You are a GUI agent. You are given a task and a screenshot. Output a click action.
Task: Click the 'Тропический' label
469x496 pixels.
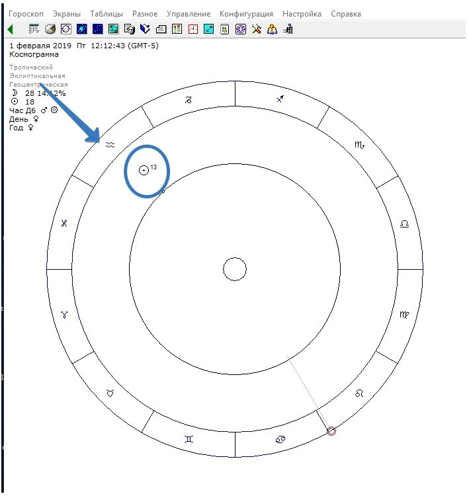31,67
